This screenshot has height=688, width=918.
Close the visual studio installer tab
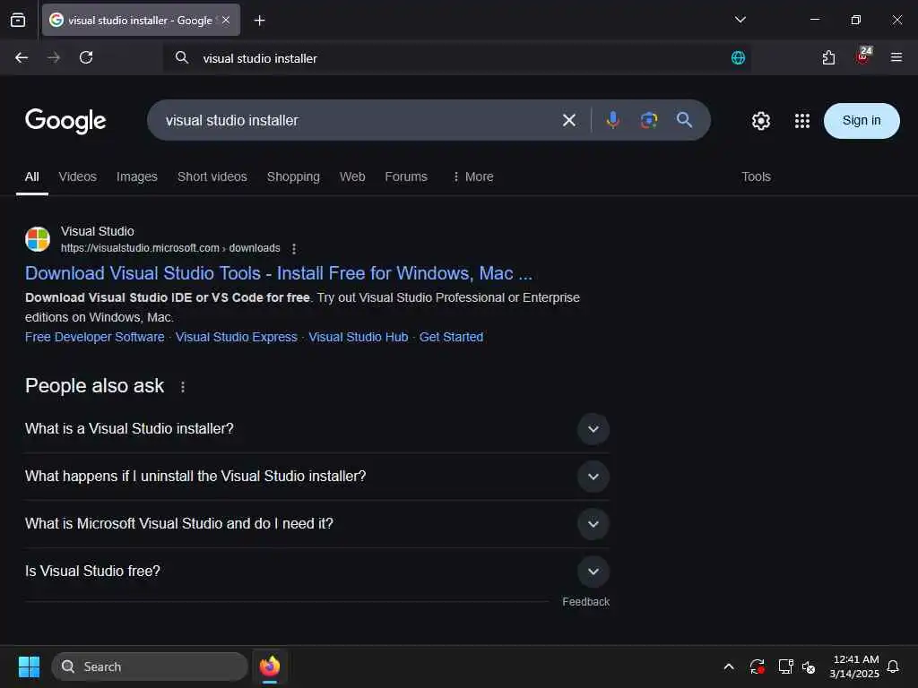226,20
